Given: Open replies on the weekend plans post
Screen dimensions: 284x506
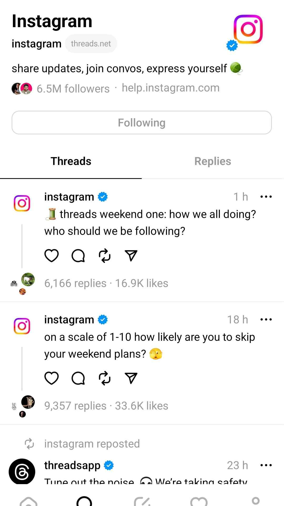Looking at the screenshot, I should coord(78,378).
